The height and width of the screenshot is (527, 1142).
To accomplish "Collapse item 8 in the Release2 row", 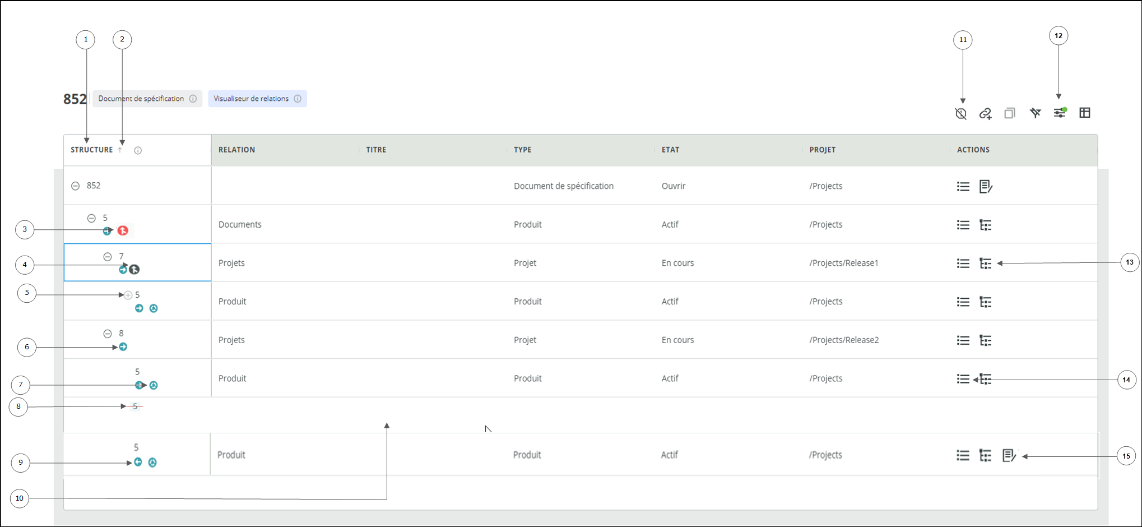I will point(108,334).
